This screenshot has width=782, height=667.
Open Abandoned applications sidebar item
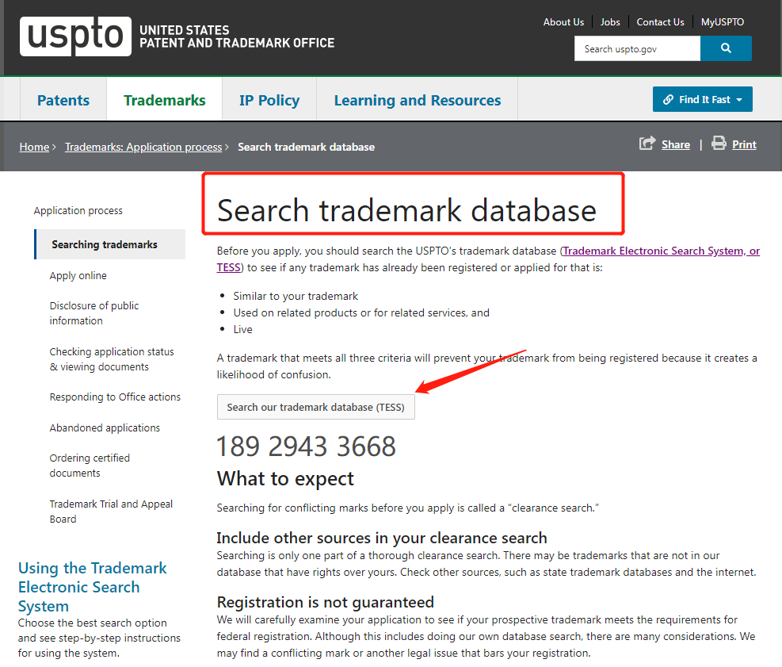(x=105, y=427)
